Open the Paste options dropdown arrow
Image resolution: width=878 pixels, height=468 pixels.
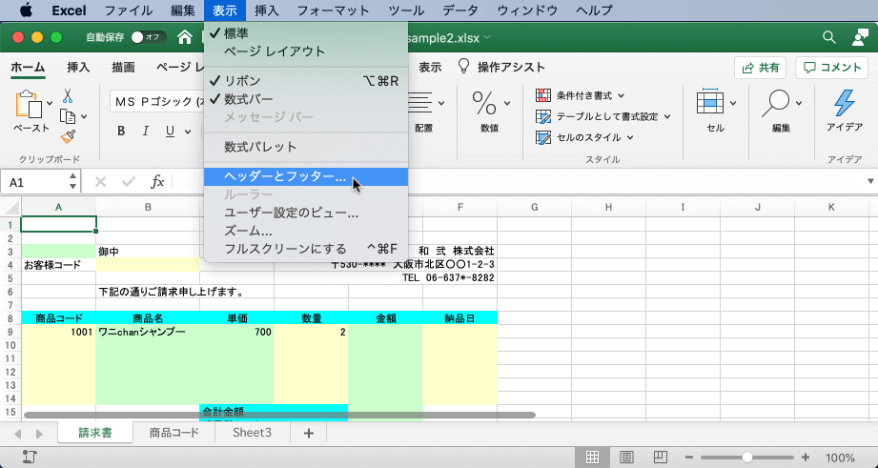point(50,103)
